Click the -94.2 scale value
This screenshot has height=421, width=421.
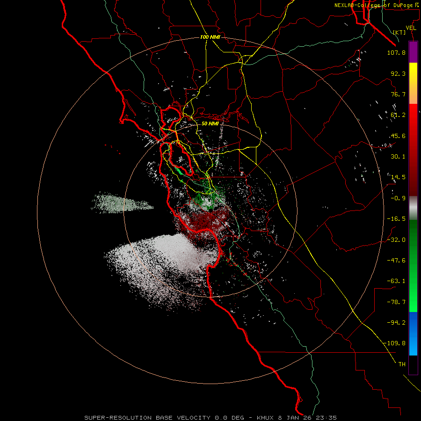click(x=396, y=323)
